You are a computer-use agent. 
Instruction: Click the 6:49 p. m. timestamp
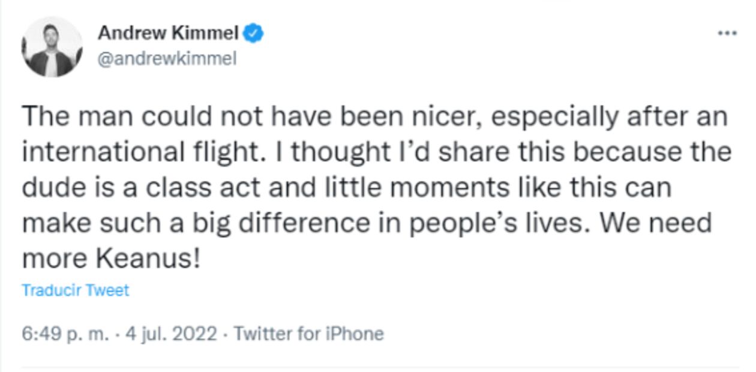click(66, 334)
